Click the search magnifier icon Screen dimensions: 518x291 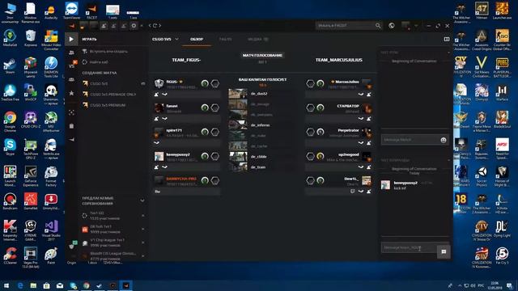[x=378, y=25]
